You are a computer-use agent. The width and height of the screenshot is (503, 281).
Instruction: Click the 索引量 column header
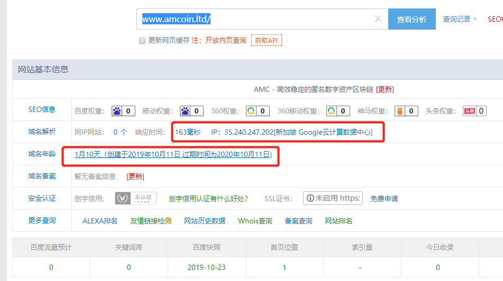[x=362, y=247]
